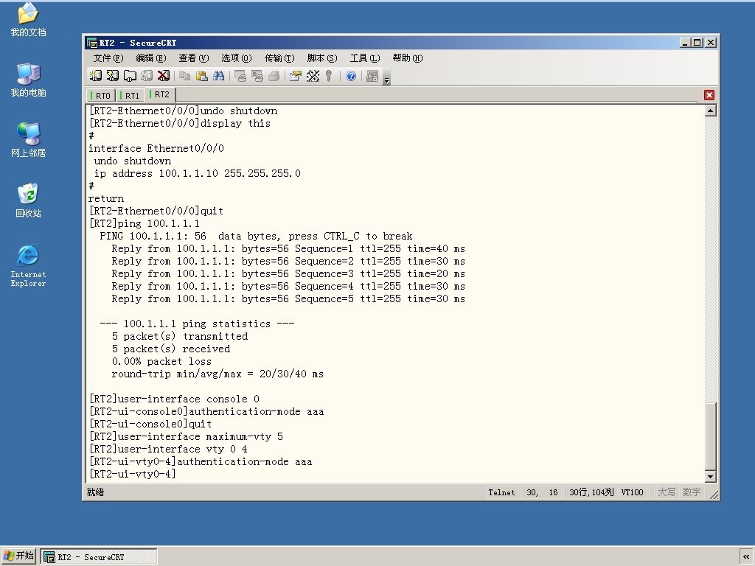Click the blue Help question icon
Screen dimensions: 755x566
click(x=351, y=76)
